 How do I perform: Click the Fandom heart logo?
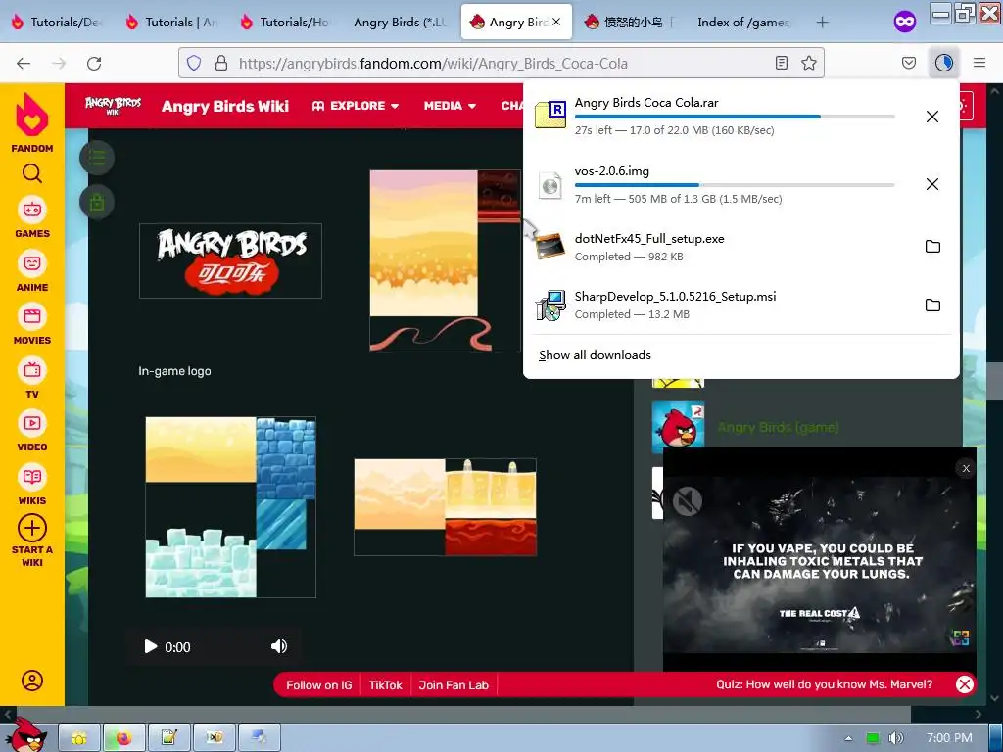(x=32, y=116)
